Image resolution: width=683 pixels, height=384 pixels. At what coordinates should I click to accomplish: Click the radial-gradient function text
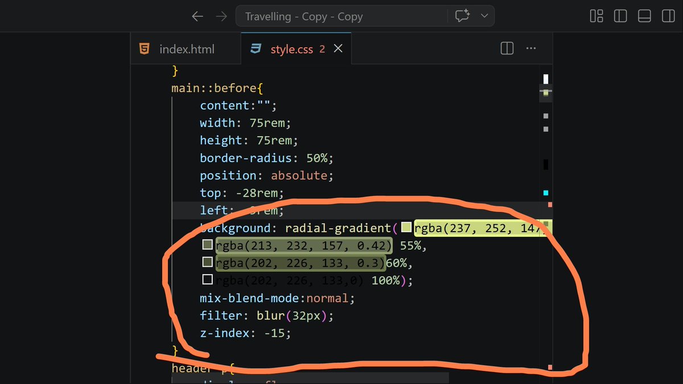click(x=339, y=228)
